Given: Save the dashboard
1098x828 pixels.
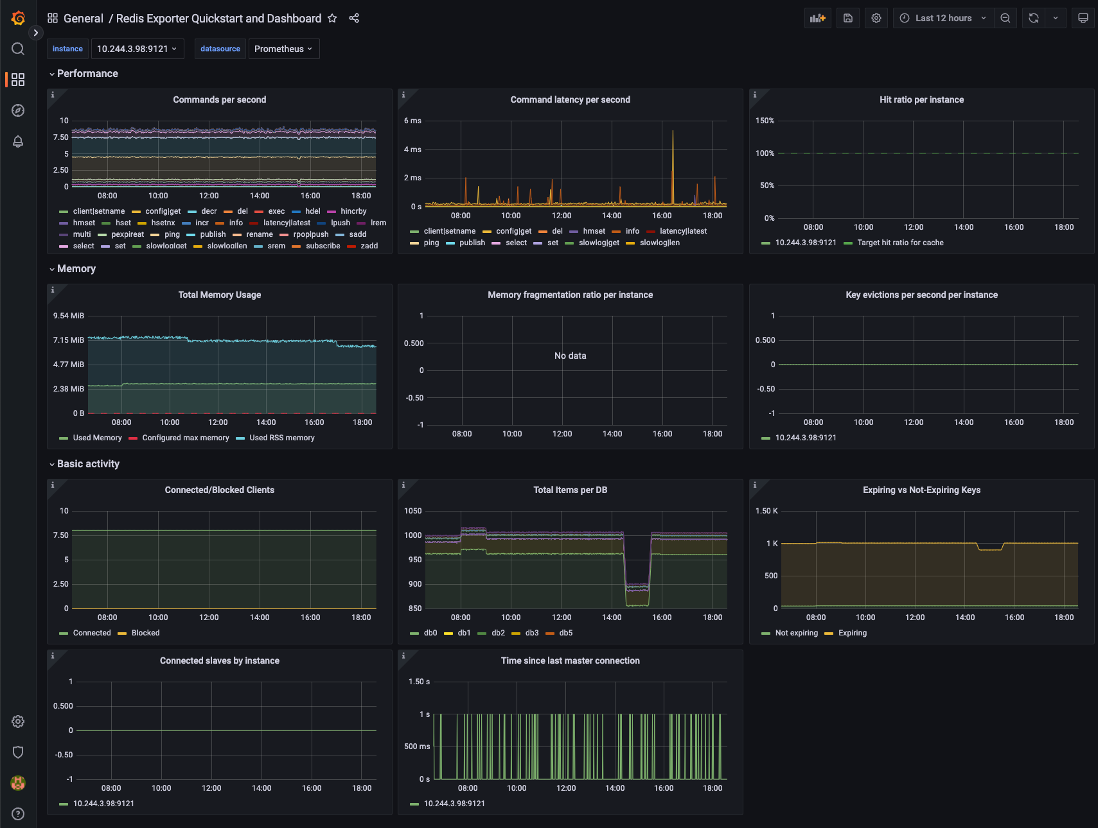Looking at the screenshot, I should coord(848,18).
